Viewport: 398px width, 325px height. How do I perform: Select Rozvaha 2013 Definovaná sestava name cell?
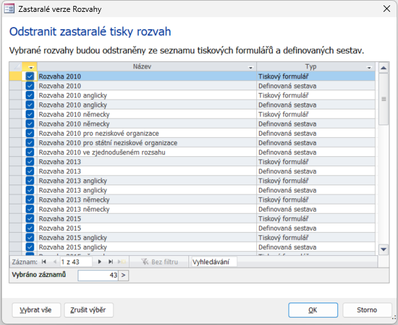click(147, 171)
